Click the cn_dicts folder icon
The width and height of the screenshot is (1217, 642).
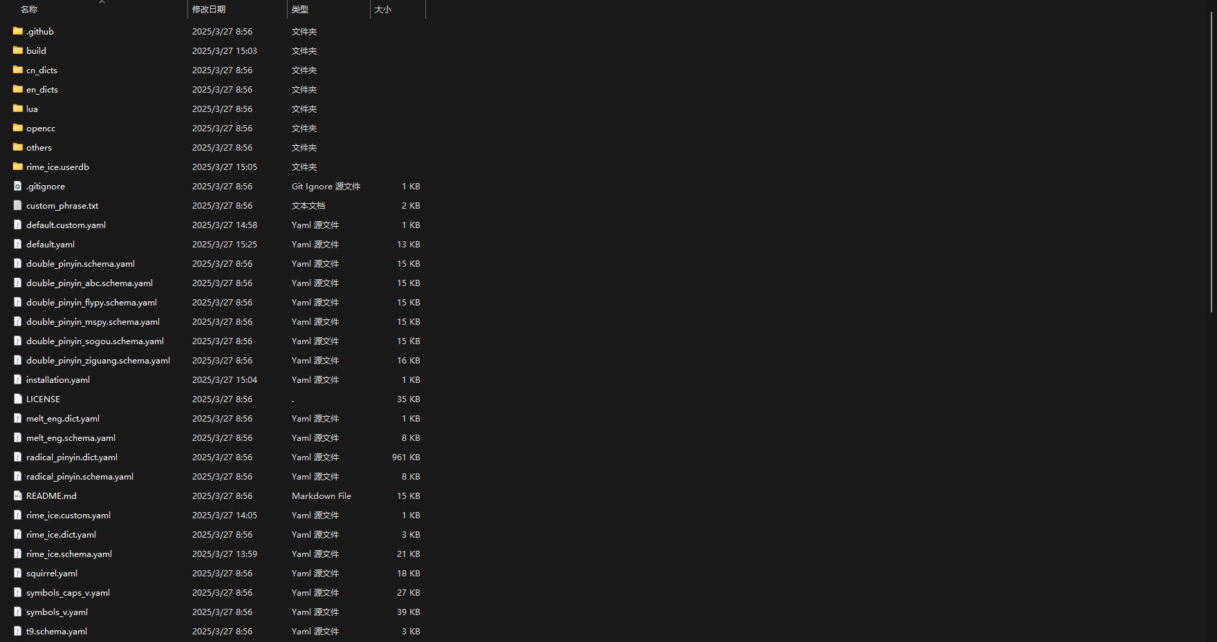(x=18, y=70)
